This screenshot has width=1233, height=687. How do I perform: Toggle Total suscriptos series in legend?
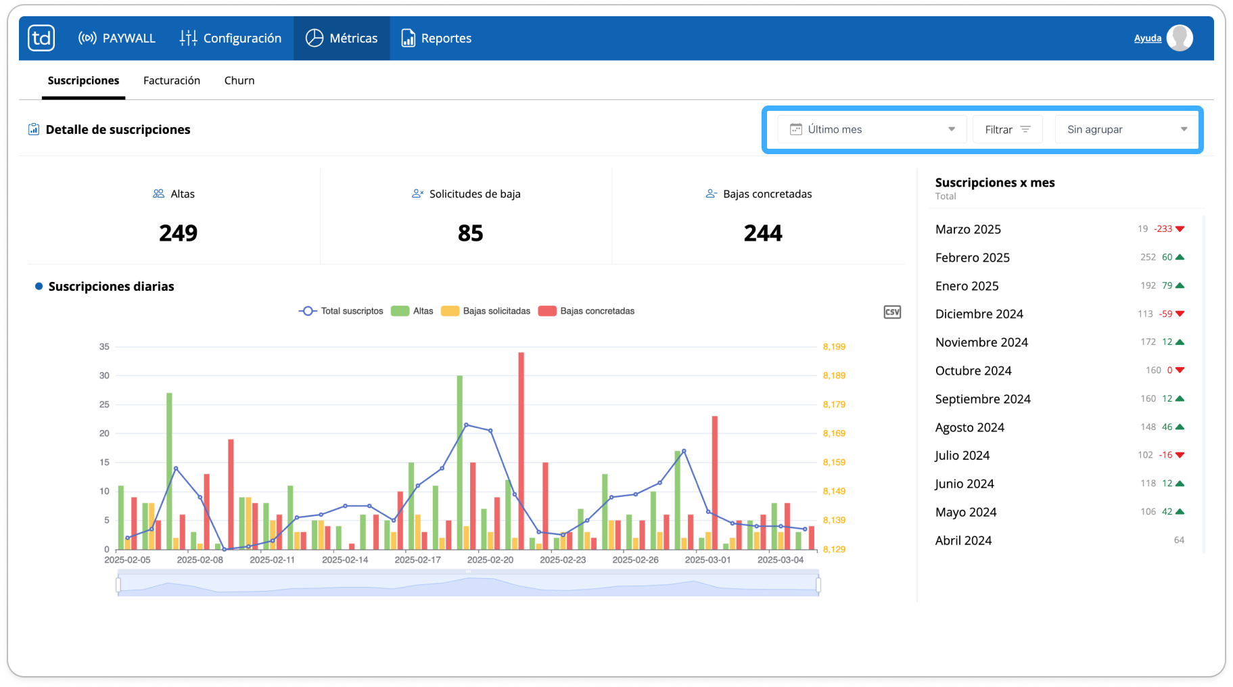[341, 311]
